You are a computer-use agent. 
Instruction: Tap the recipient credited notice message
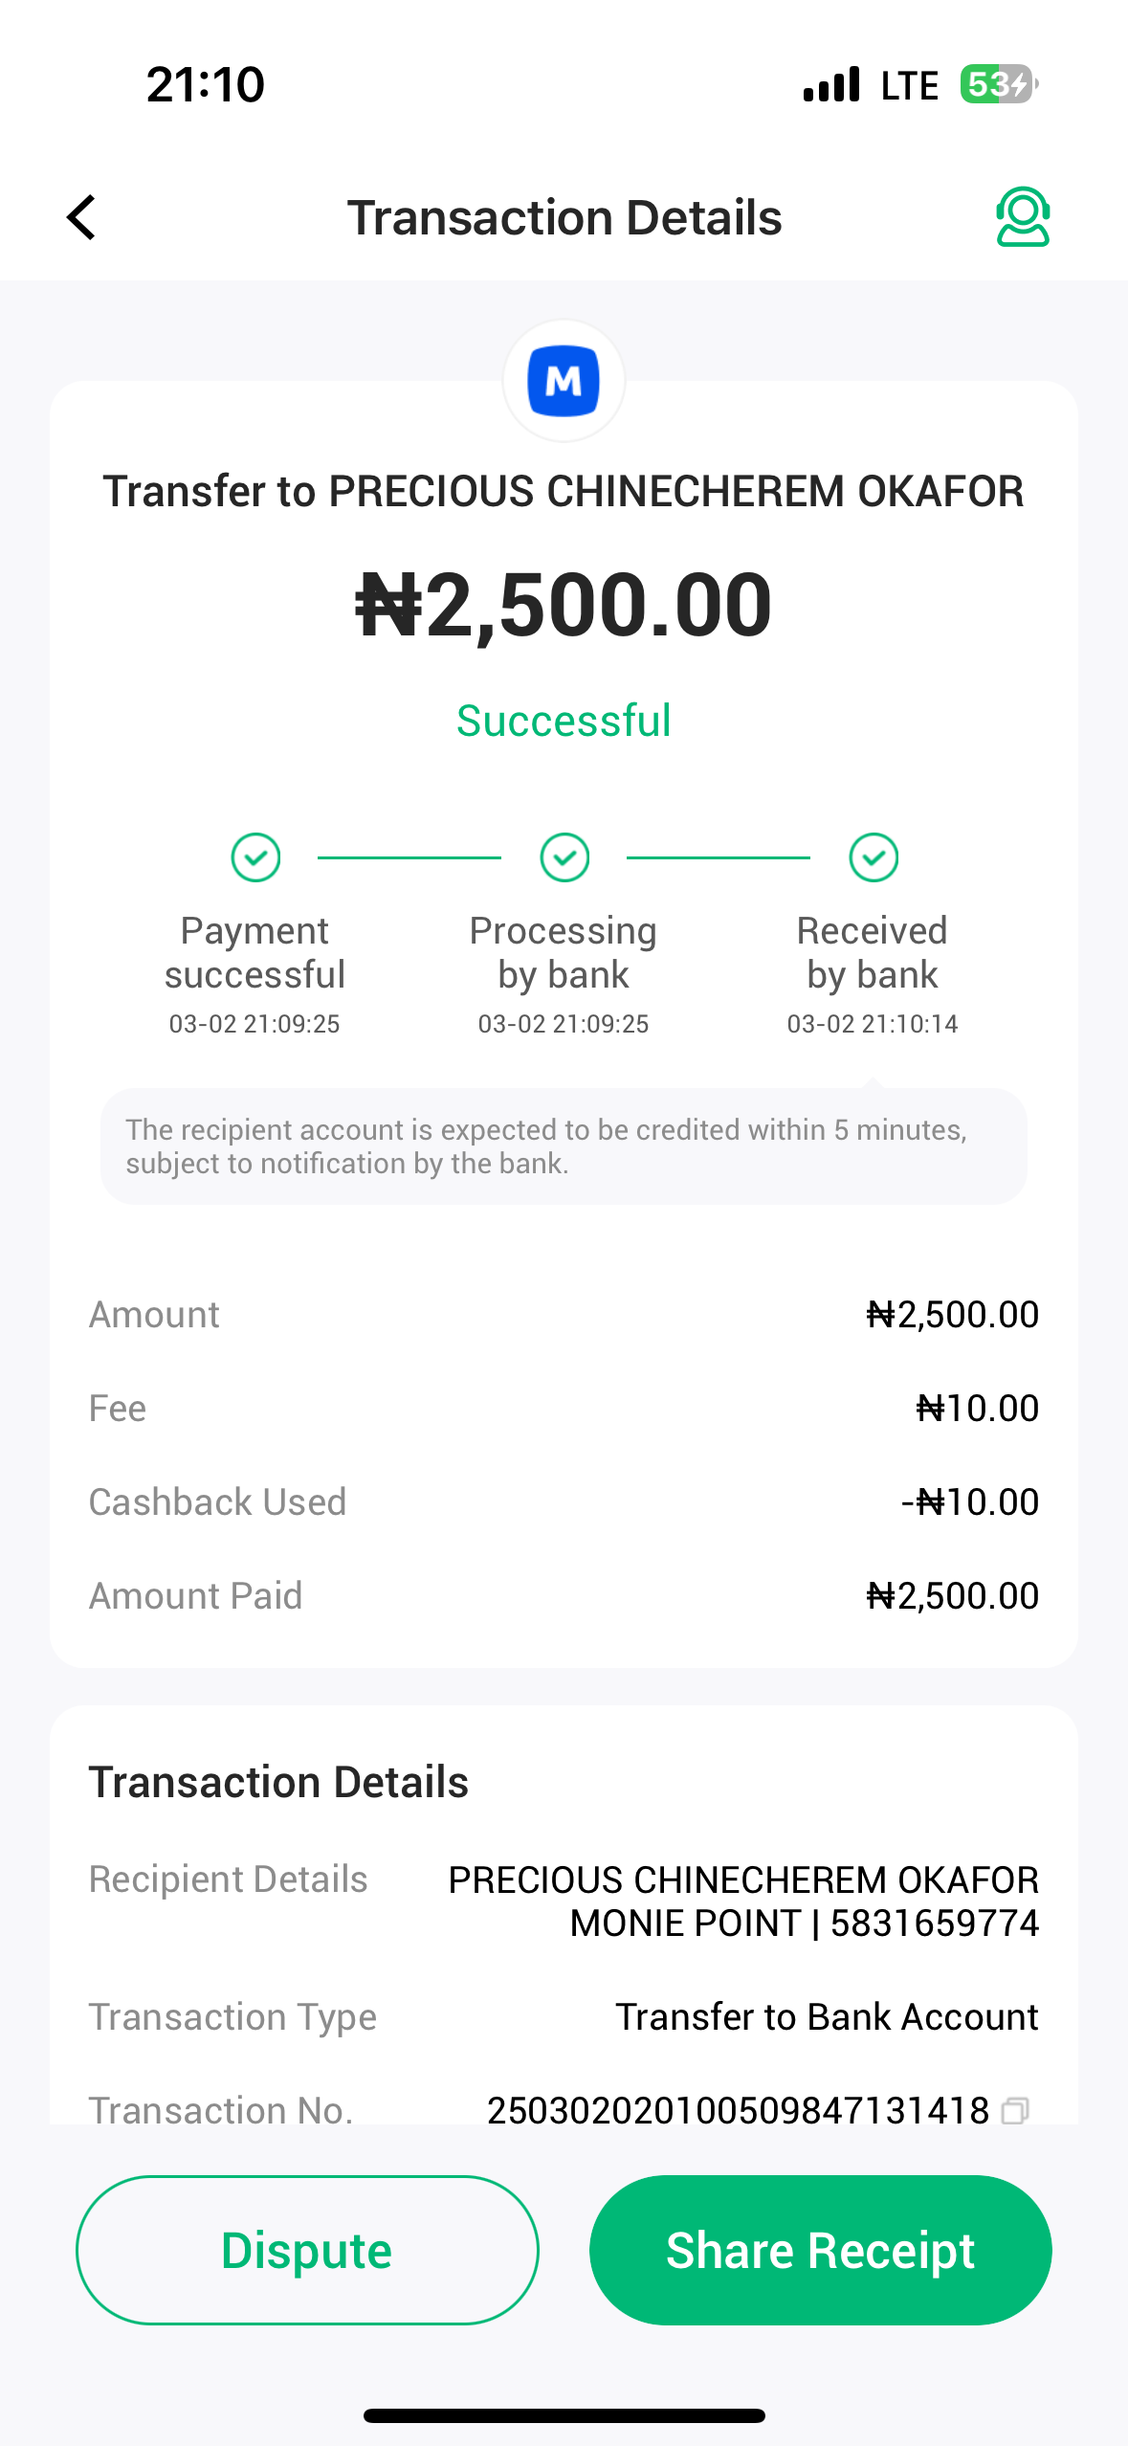564,1146
